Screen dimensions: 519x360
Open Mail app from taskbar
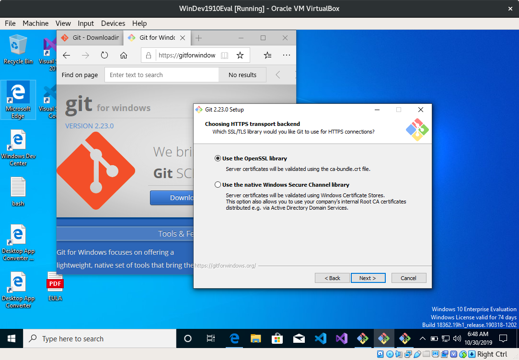point(299,338)
